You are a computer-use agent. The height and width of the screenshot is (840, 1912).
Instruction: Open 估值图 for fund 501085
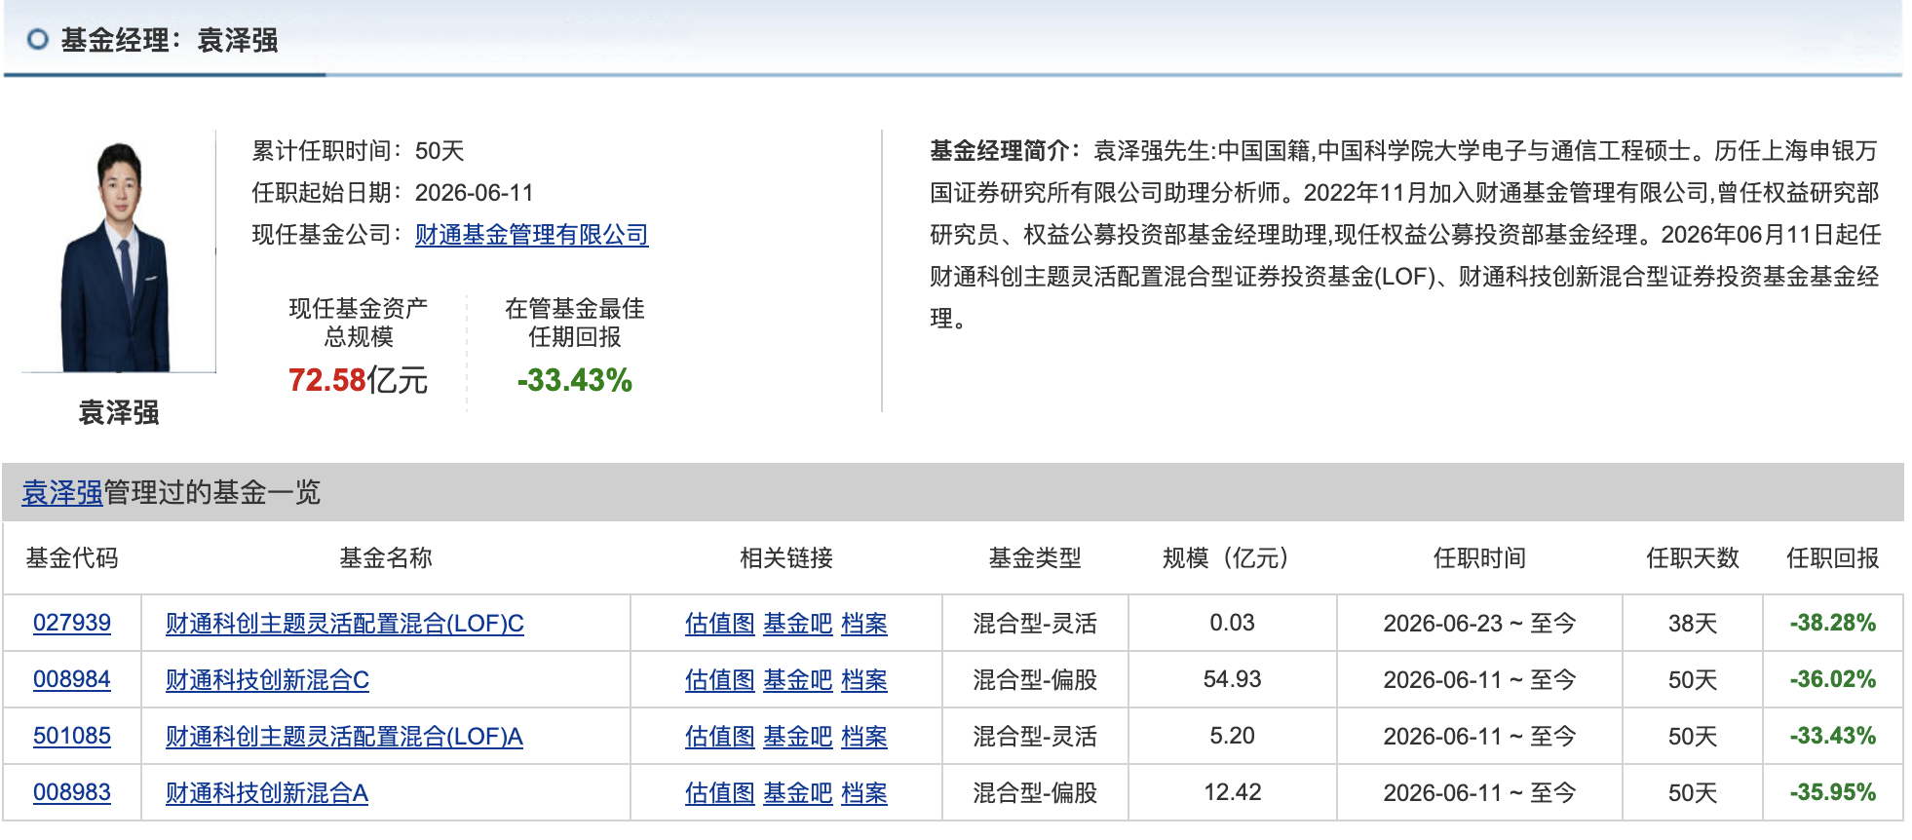(720, 737)
